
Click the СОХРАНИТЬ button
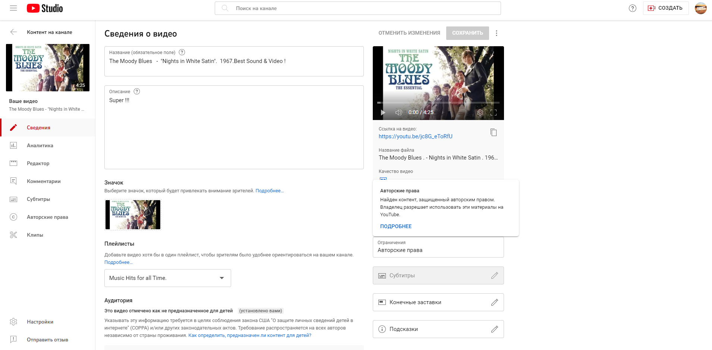(x=467, y=33)
